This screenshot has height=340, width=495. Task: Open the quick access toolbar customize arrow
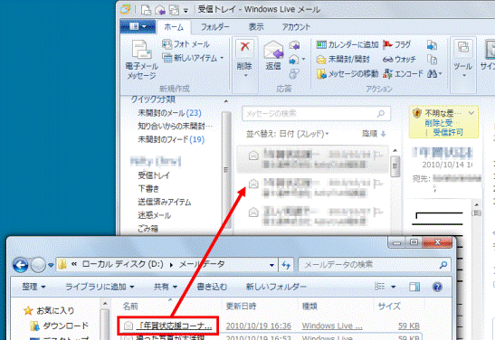[186, 11]
